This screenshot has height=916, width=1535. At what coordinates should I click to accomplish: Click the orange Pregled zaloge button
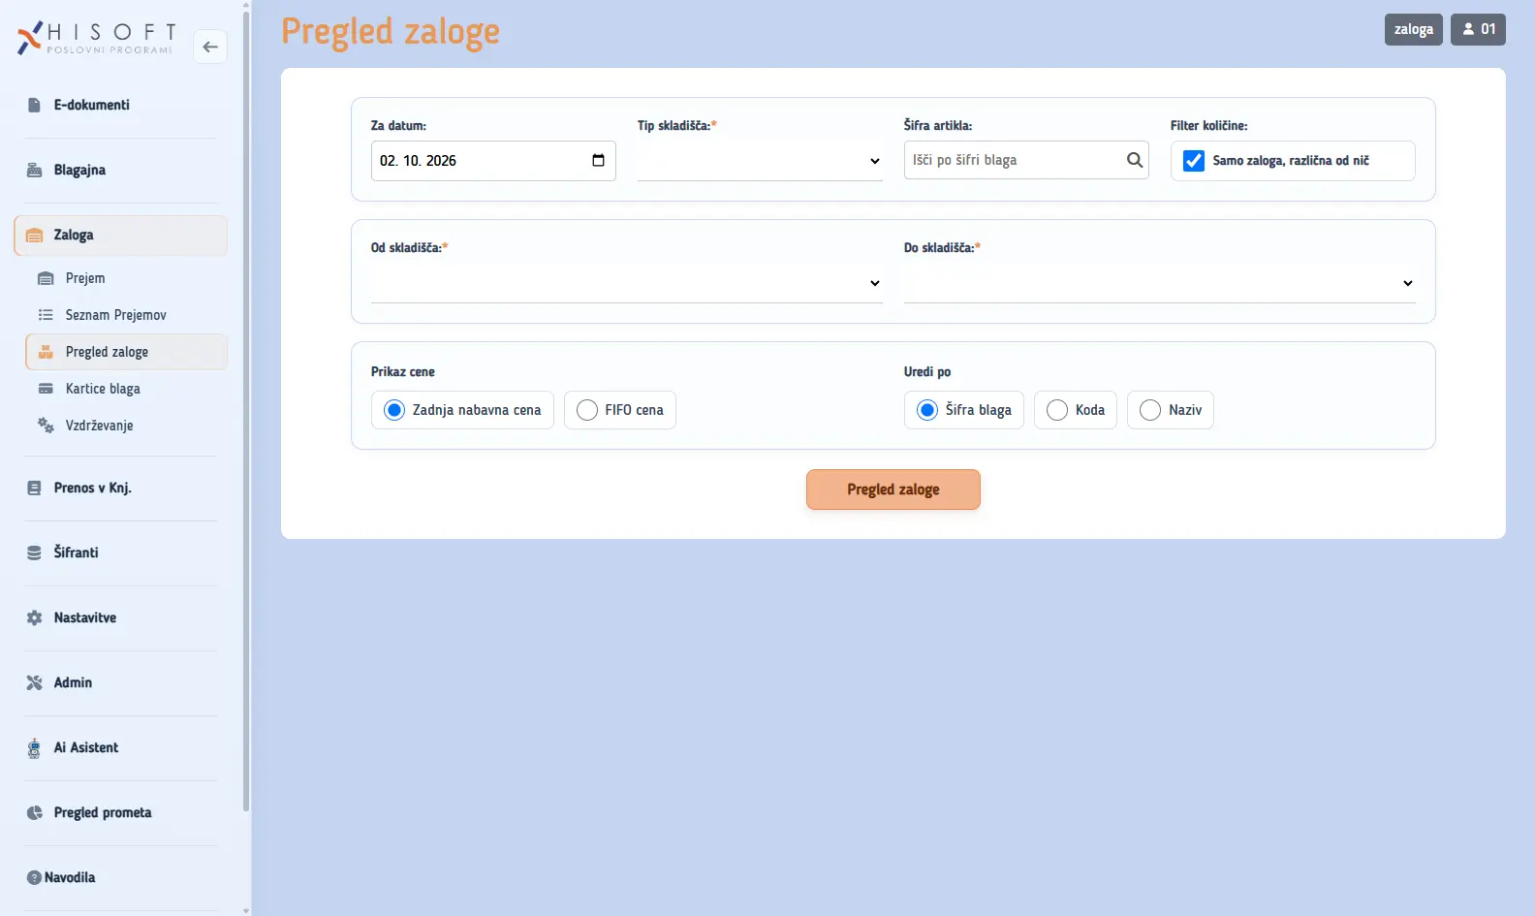[893, 490]
